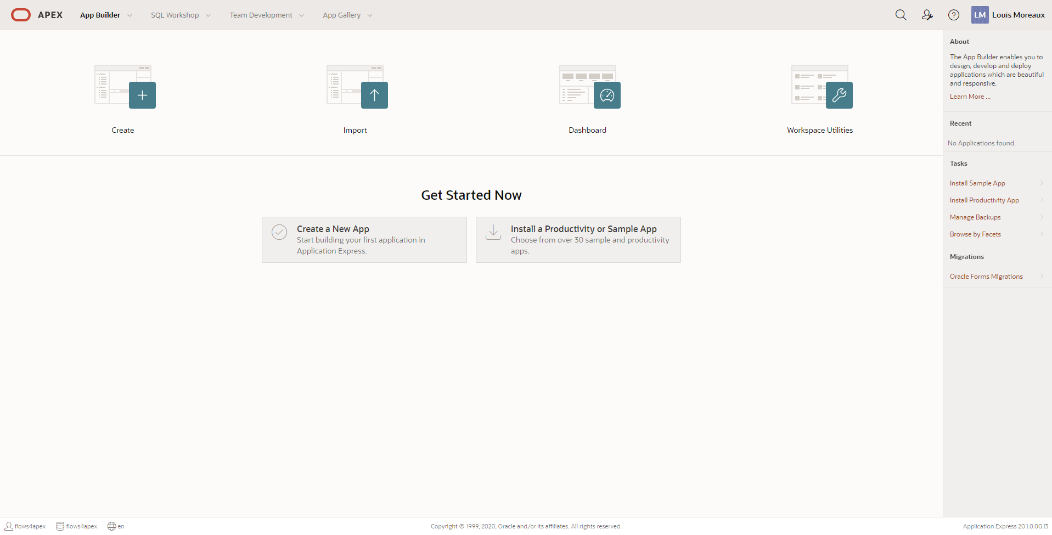Click the Oracle APEX logo
This screenshot has width=1052, height=535.
point(21,15)
